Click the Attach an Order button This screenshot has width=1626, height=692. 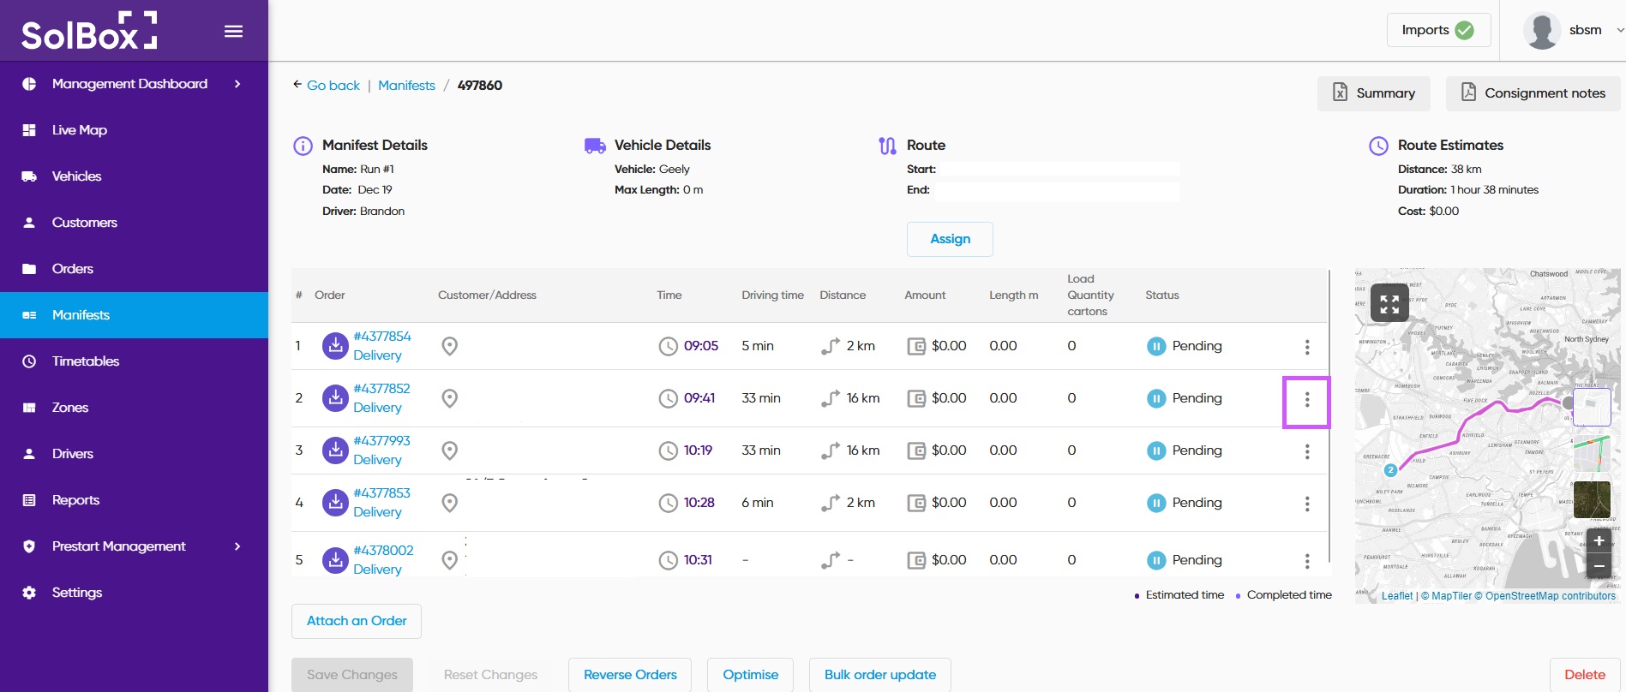point(357,621)
